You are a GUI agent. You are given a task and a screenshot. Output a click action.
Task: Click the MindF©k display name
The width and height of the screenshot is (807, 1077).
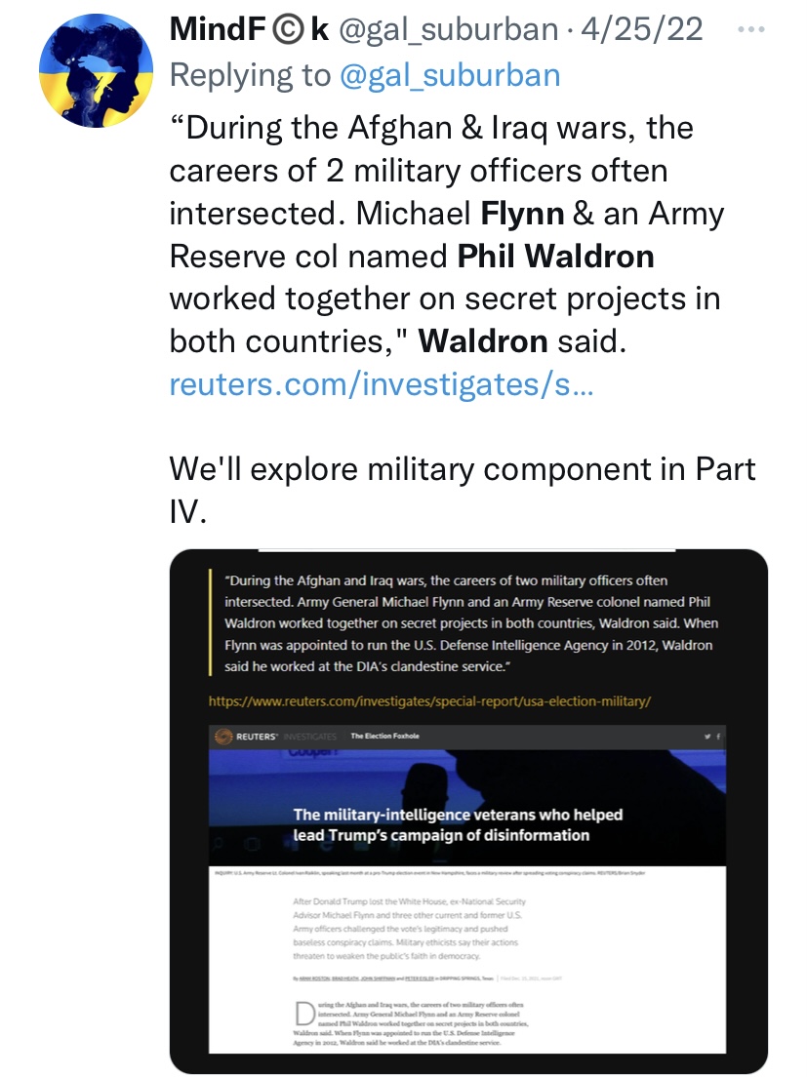pos(249,29)
